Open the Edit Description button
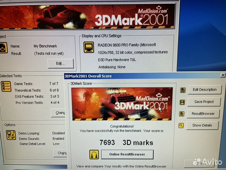This screenshot has width=226, height=170. tap(204, 90)
